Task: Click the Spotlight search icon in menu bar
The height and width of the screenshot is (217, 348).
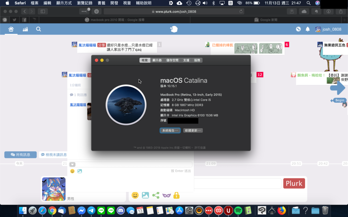Action: [309, 3]
